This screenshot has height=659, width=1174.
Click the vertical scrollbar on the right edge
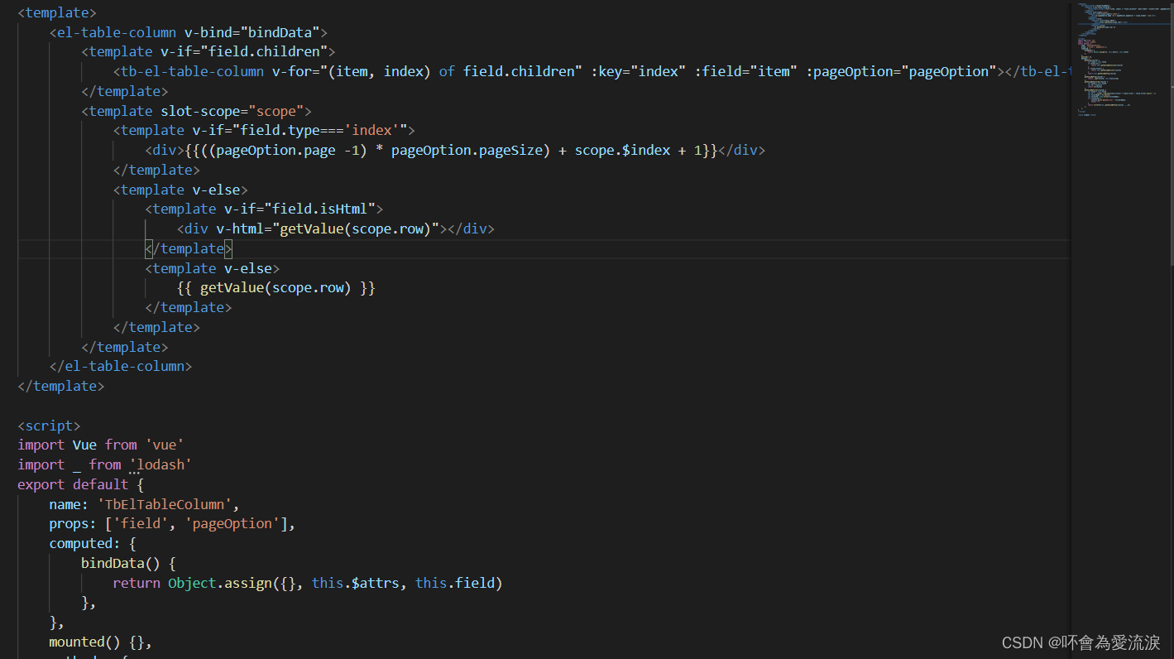(x=1170, y=132)
